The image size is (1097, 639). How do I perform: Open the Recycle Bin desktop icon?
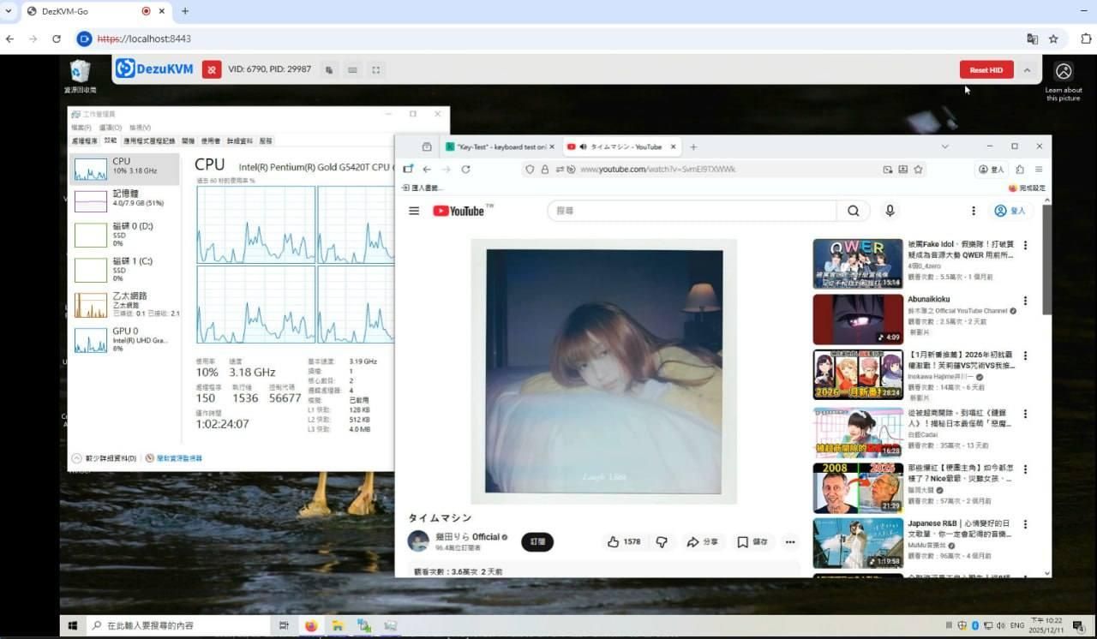tap(80, 75)
